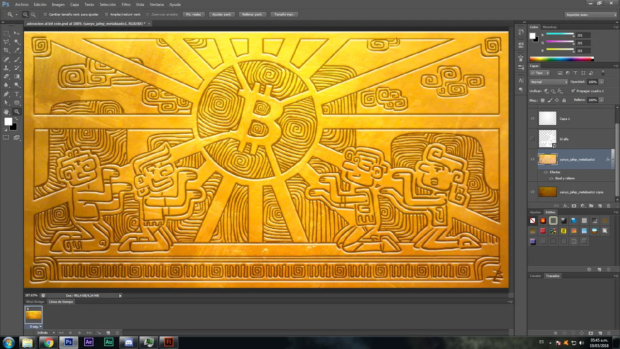Click the 'Ajustar pant.' button
The image size is (620, 349).
click(x=222, y=15)
